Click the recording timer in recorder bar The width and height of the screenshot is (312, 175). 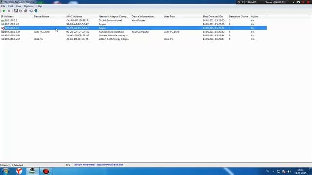pos(275,2)
